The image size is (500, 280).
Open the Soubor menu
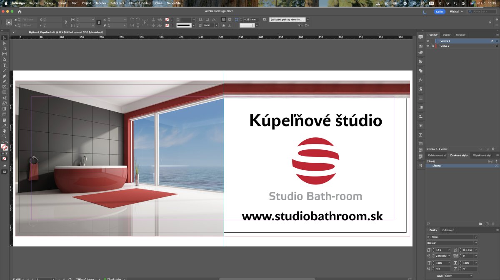34,3
